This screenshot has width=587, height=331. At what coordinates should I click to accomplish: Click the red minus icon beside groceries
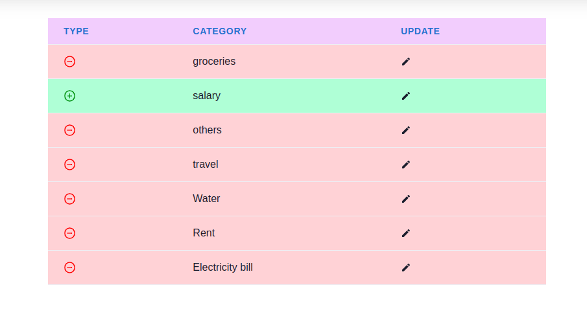69,62
